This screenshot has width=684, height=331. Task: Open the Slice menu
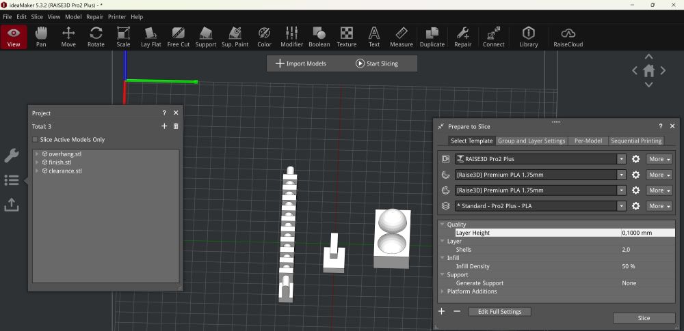point(37,16)
